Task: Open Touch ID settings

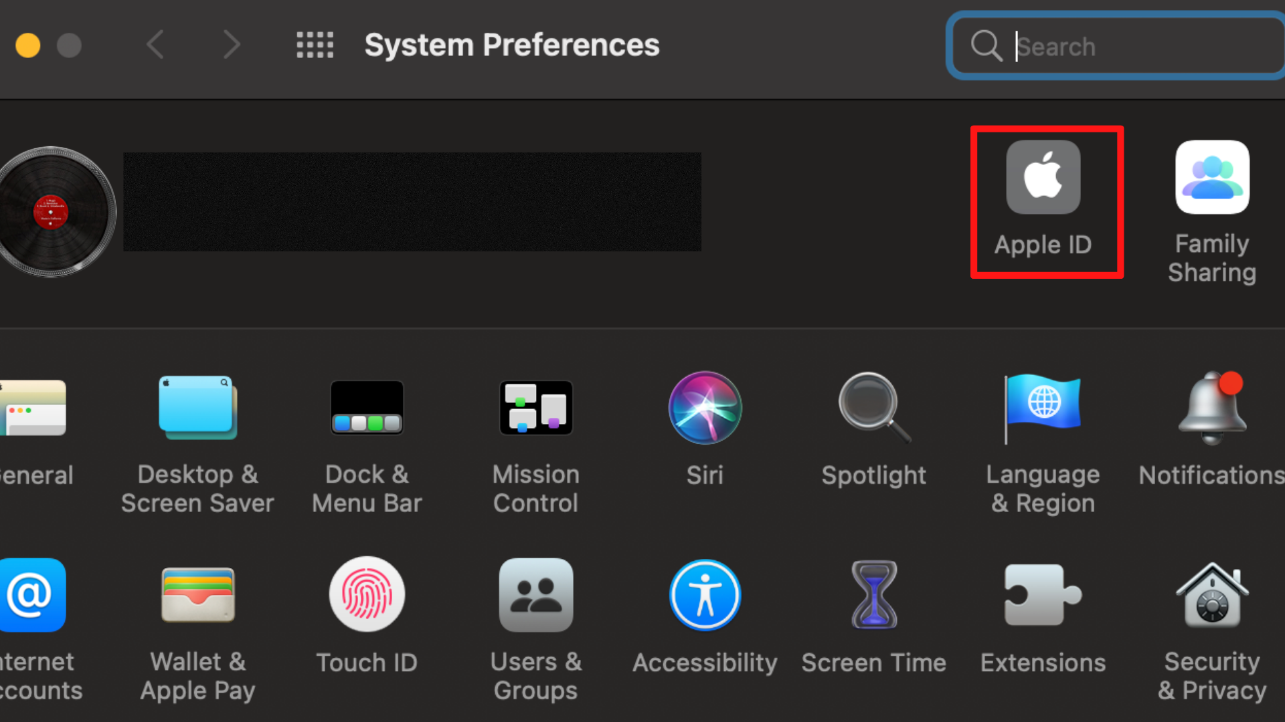Action: tap(367, 594)
